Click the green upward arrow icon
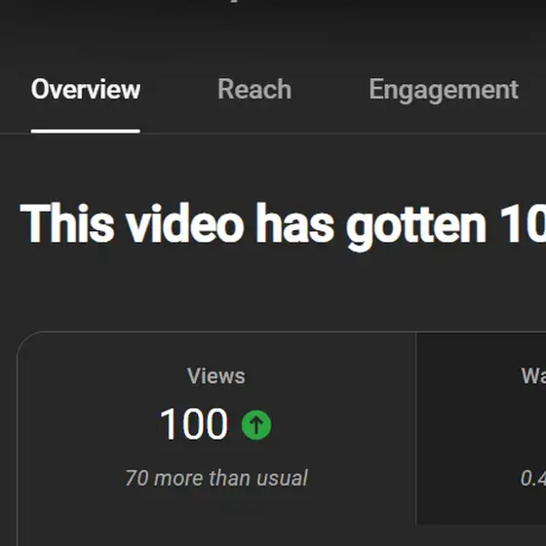The width and height of the screenshot is (546, 546). (256, 425)
